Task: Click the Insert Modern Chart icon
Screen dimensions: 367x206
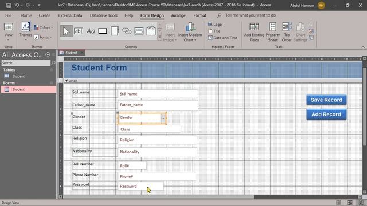Action: 190,27
